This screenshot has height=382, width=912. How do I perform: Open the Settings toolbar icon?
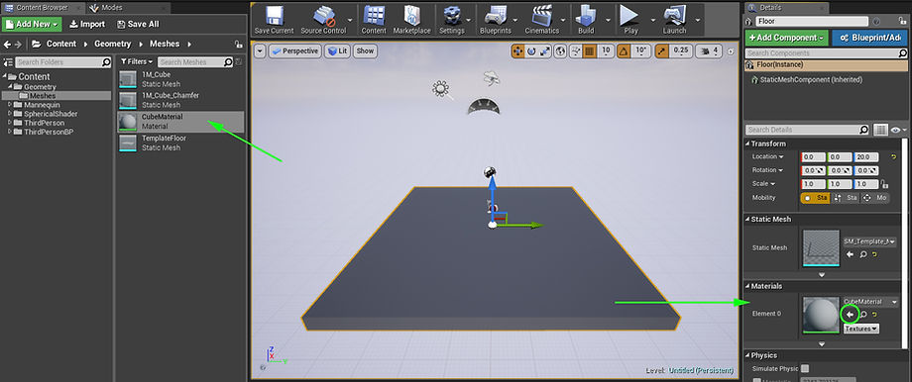pyautogui.click(x=451, y=21)
